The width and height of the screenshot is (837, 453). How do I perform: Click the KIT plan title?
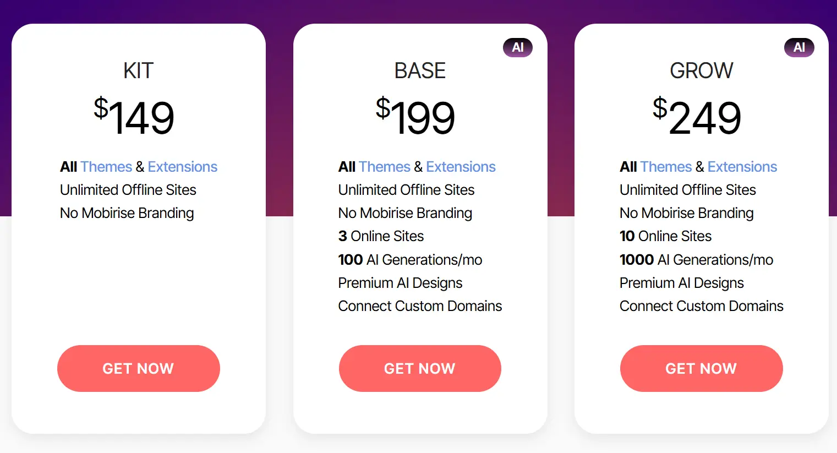point(138,70)
